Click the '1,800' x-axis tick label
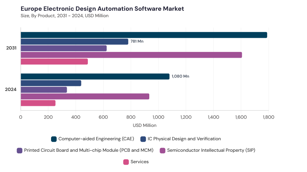307x172 pixels. [268, 117]
